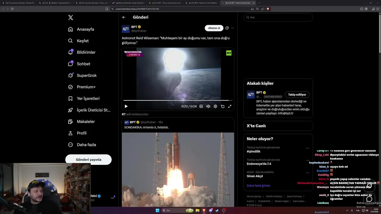Click Daha fazla göster link
The image size is (381, 214).
tap(259, 185)
